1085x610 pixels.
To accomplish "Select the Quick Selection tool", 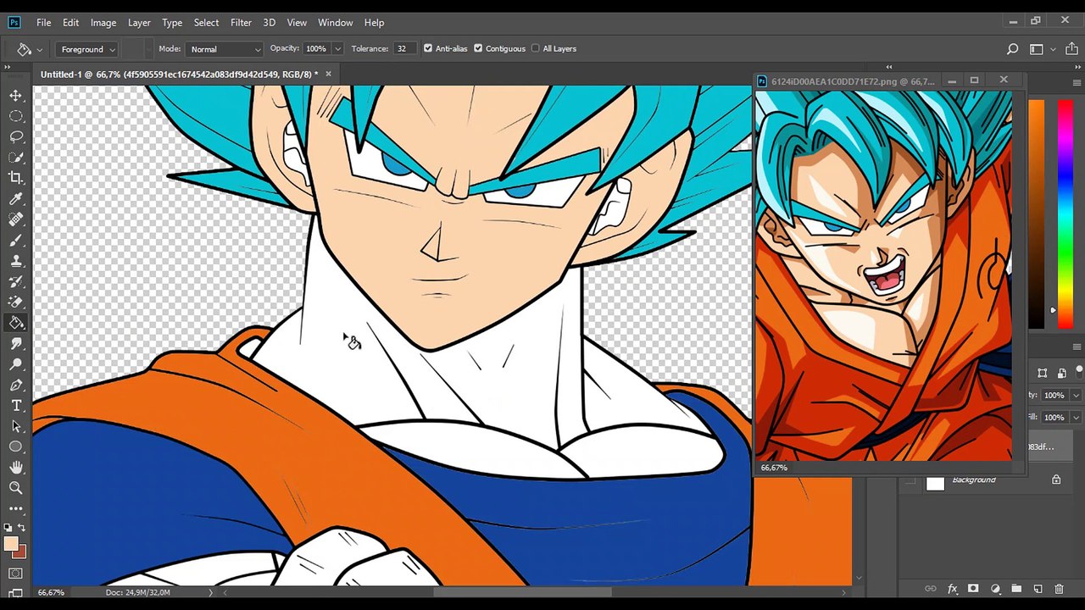I will 16,158.
